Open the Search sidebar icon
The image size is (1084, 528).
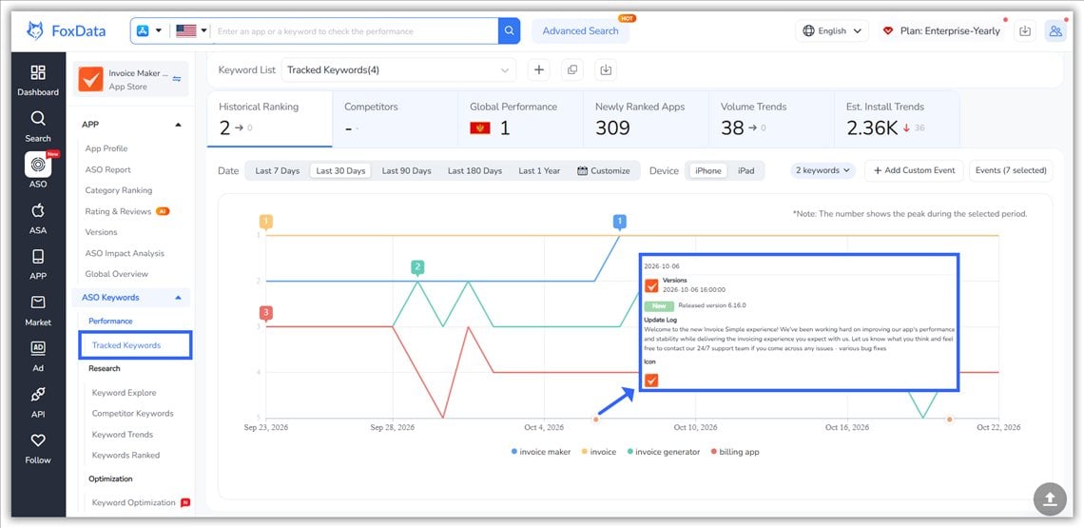point(38,118)
